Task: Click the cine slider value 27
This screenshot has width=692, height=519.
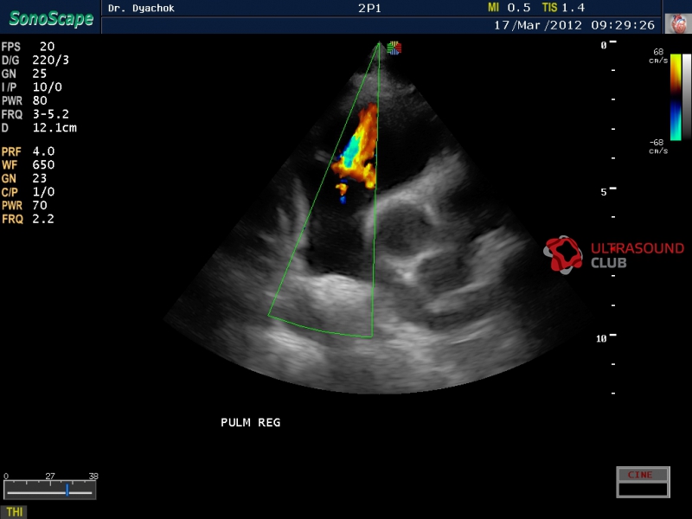Action: point(50,477)
